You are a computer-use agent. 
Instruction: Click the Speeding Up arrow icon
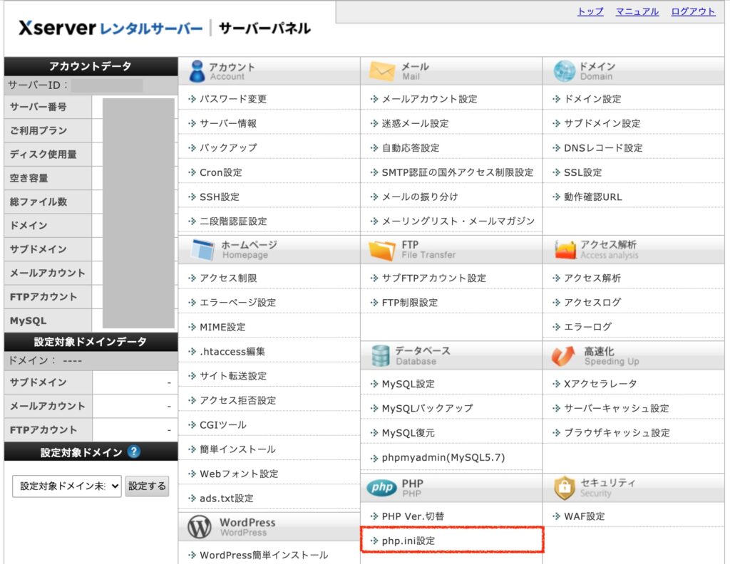pos(563,355)
